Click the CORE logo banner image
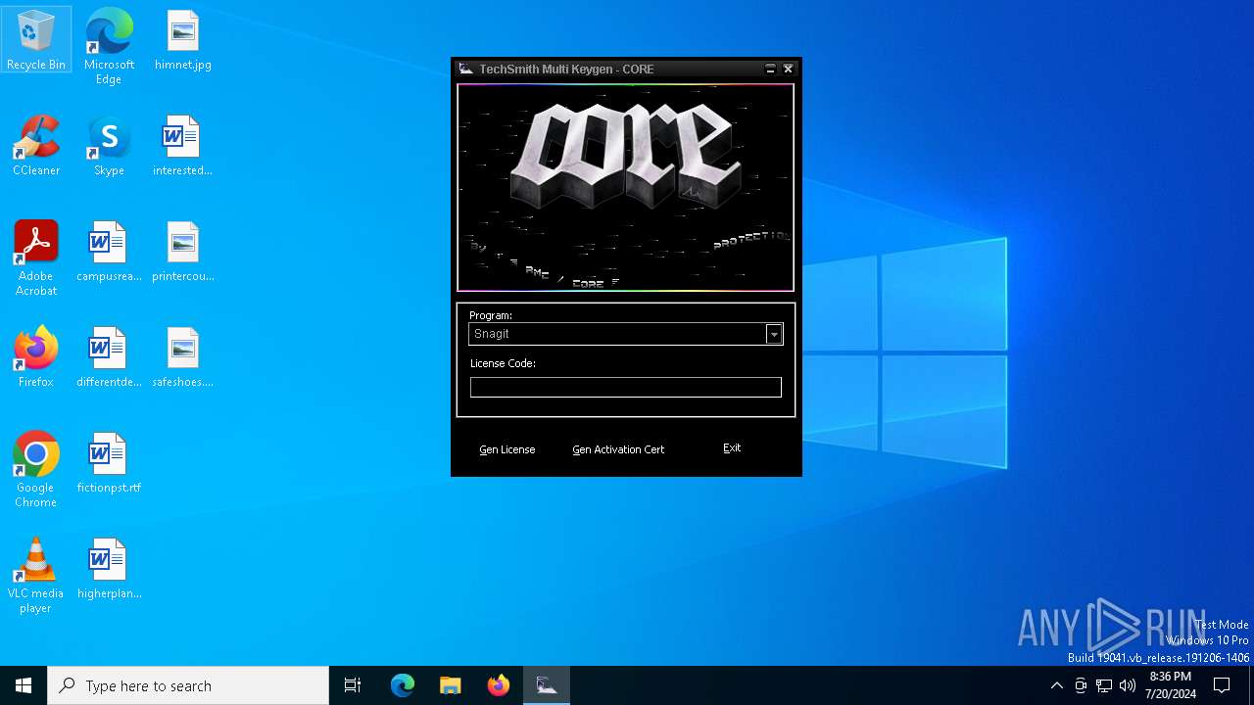The width and height of the screenshot is (1254, 705). click(x=625, y=187)
